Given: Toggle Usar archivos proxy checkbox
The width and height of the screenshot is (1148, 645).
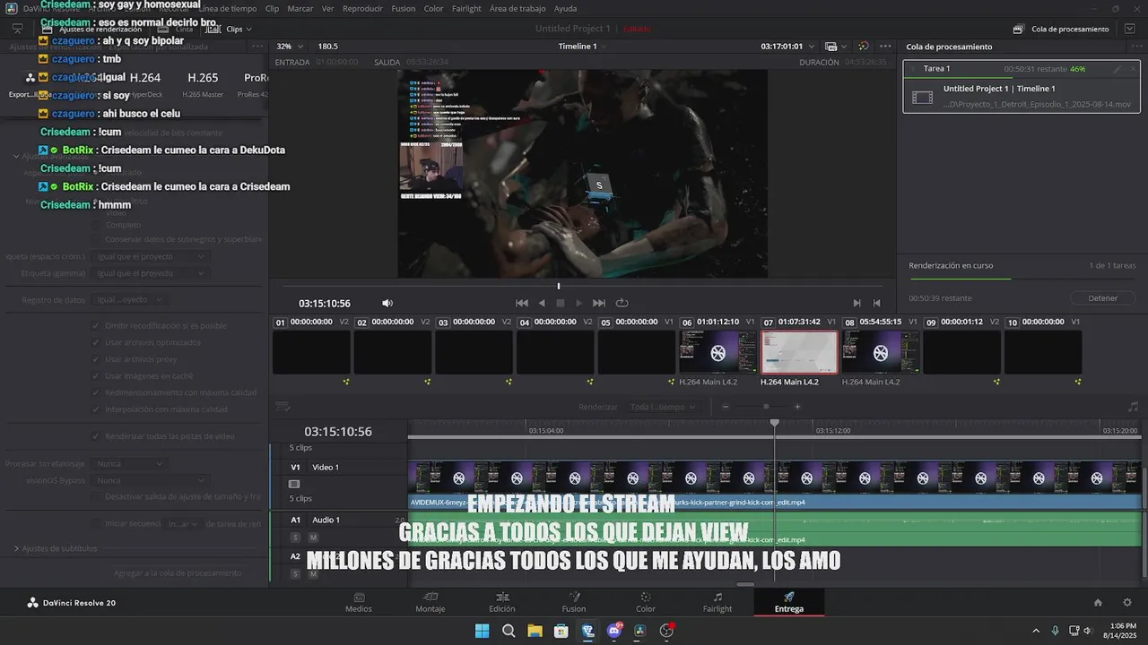Looking at the screenshot, I should [x=96, y=359].
